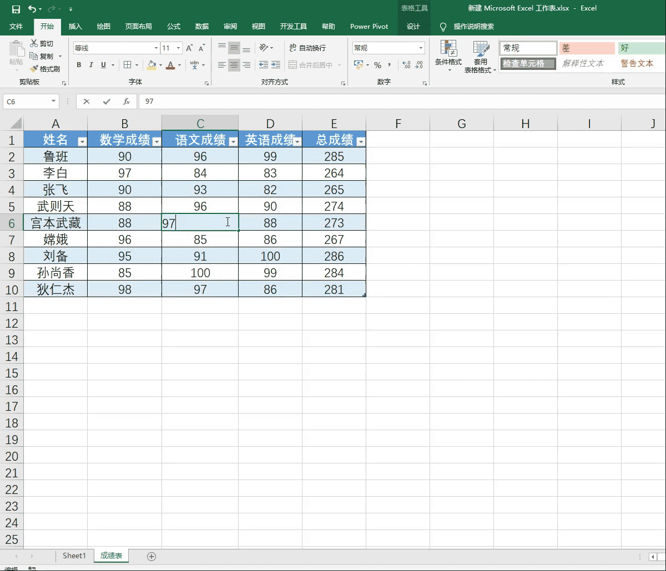
Task: Apply comma style number format
Action: point(389,65)
